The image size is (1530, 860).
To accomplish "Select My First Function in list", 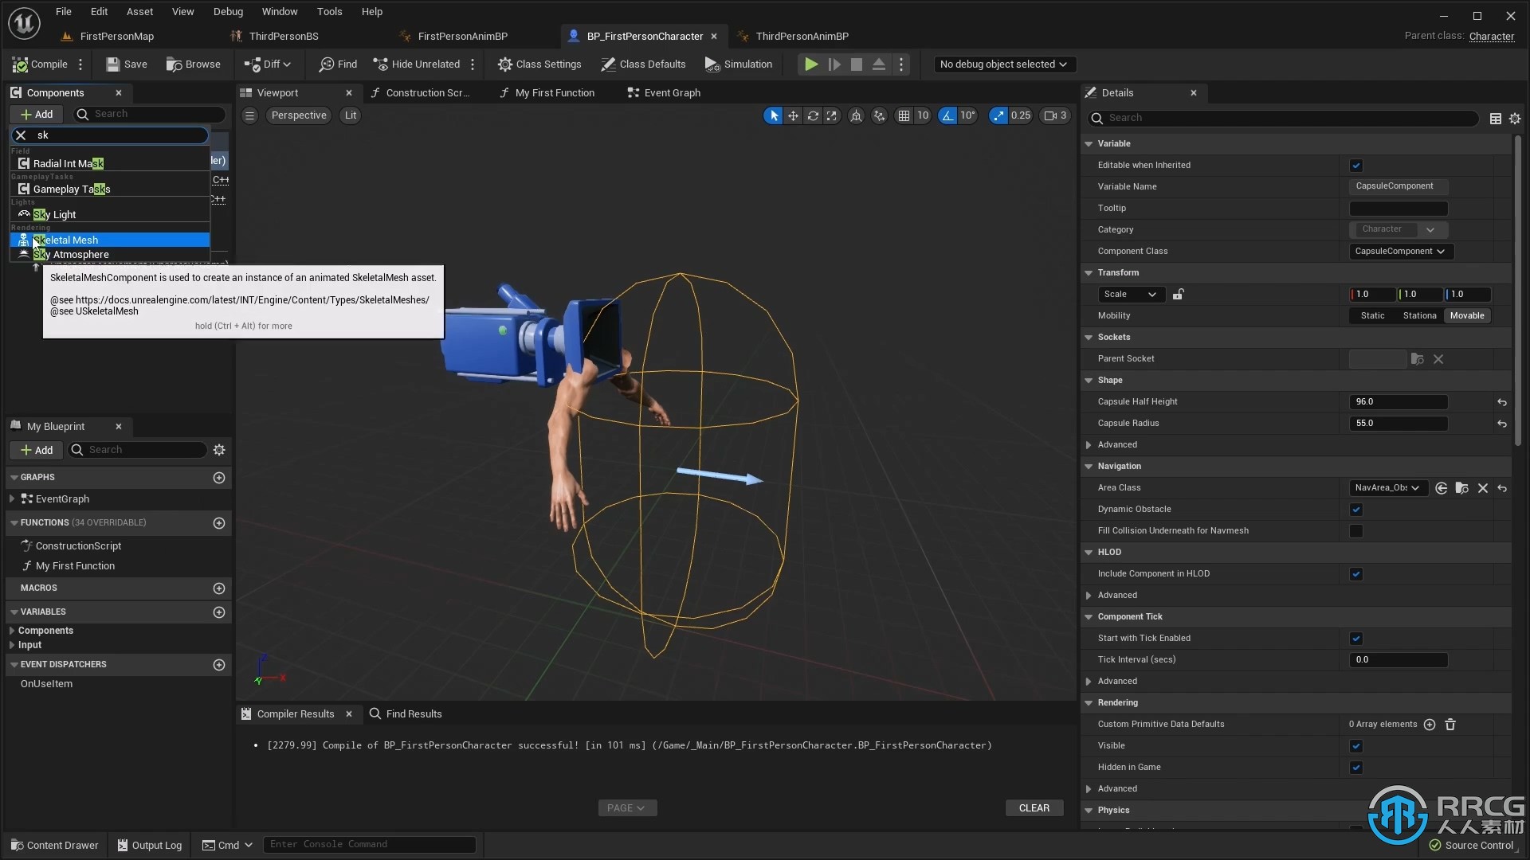I will (75, 566).
